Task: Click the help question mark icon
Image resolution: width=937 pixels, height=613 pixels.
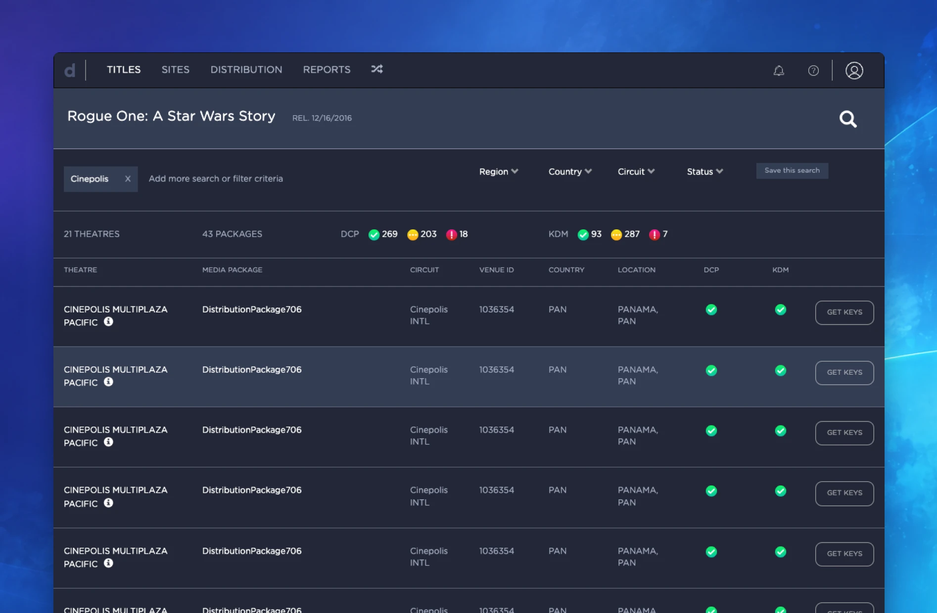Action: coord(813,71)
